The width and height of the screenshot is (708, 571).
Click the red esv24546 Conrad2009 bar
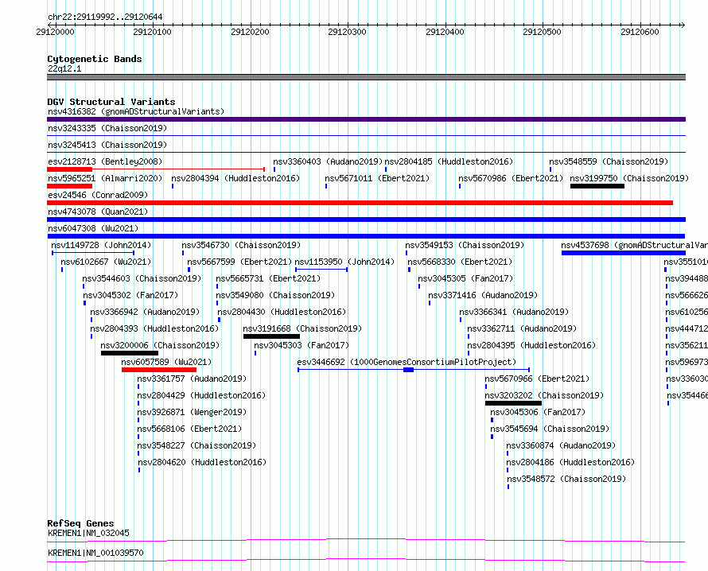pyautogui.click(x=360, y=203)
